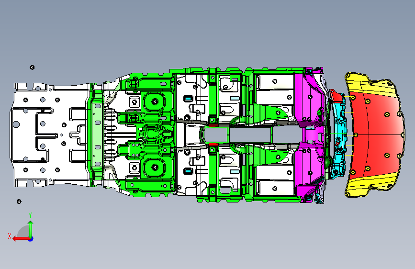Screen dimensions: 415x269
Task: Click the "X" axis label text
Action: click(10, 236)
